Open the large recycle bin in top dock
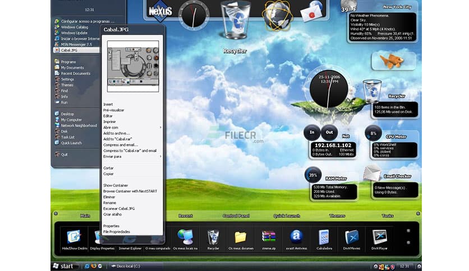 [x=235, y=20]
